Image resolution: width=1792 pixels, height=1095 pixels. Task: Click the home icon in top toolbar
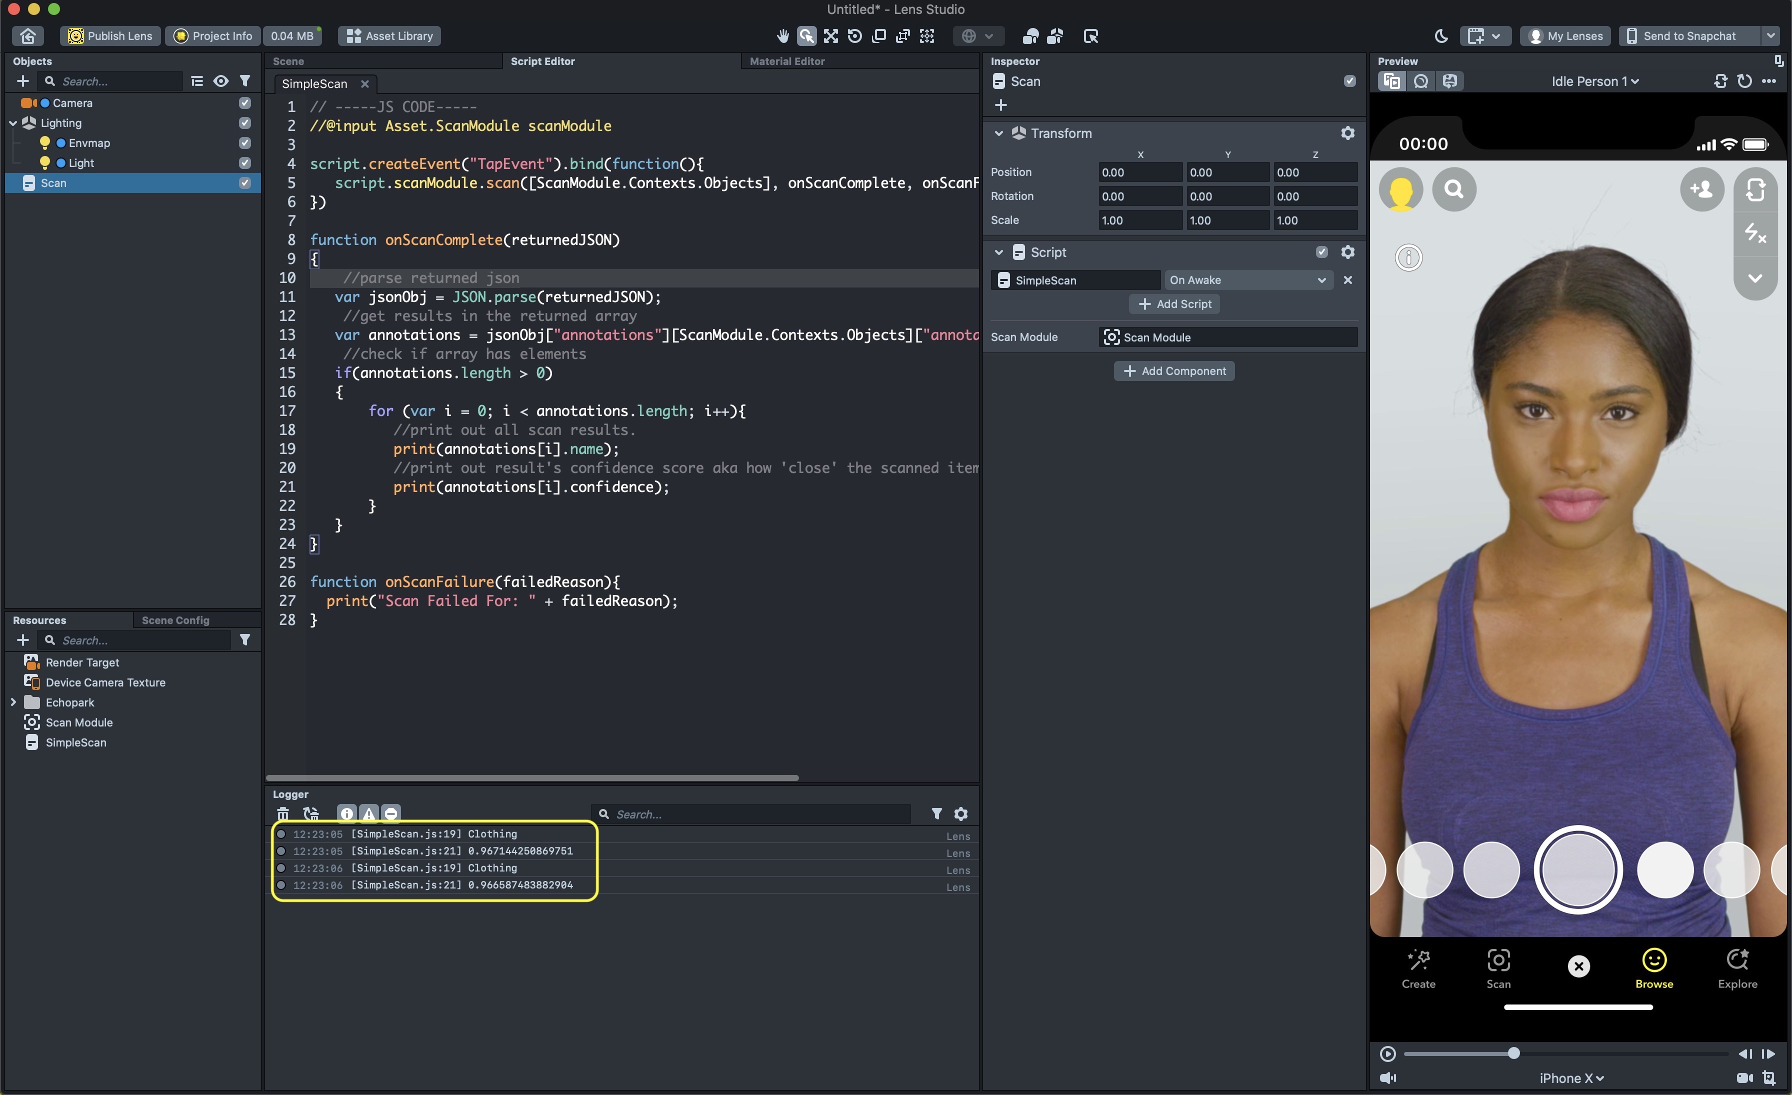tap(27, 35)
